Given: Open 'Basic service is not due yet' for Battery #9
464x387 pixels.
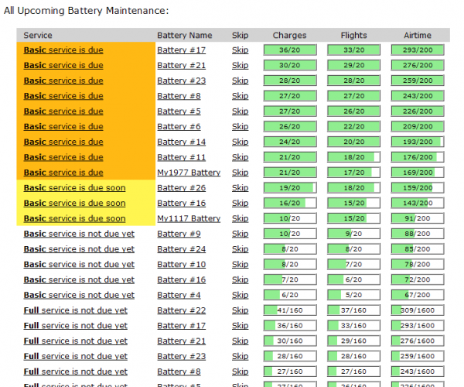Looking at the screenshot, I should point(79,234).
